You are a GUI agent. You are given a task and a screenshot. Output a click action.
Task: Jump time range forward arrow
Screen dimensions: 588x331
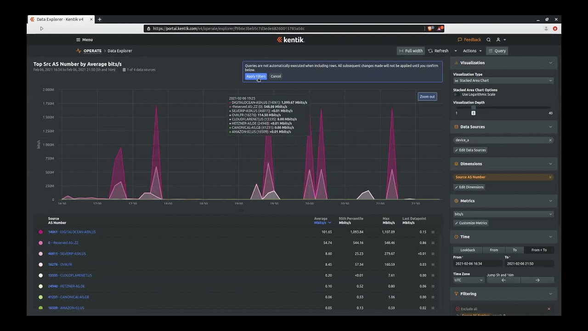(x=537, y=280)
